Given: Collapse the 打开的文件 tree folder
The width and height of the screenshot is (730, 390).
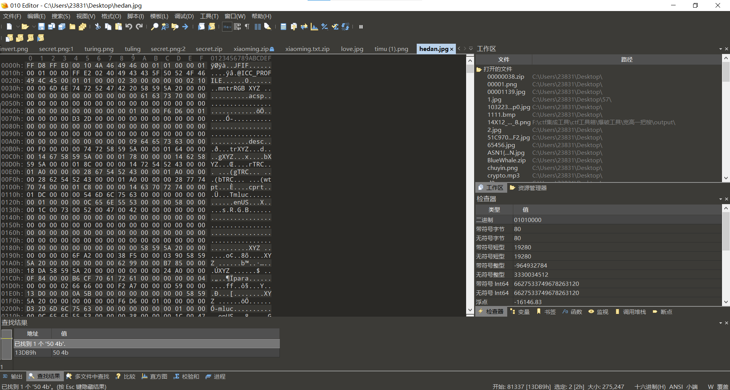Looking at the screenshot, I should click(x=479, y=69).
